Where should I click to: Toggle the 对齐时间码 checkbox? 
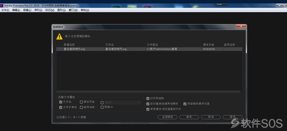click(x=148, y=99)
